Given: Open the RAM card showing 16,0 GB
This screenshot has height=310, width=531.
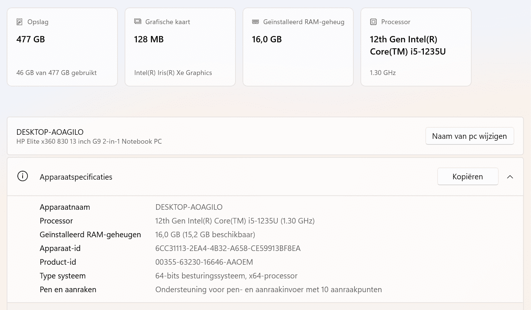Looking at the screenshot, I should coord(298,47).
